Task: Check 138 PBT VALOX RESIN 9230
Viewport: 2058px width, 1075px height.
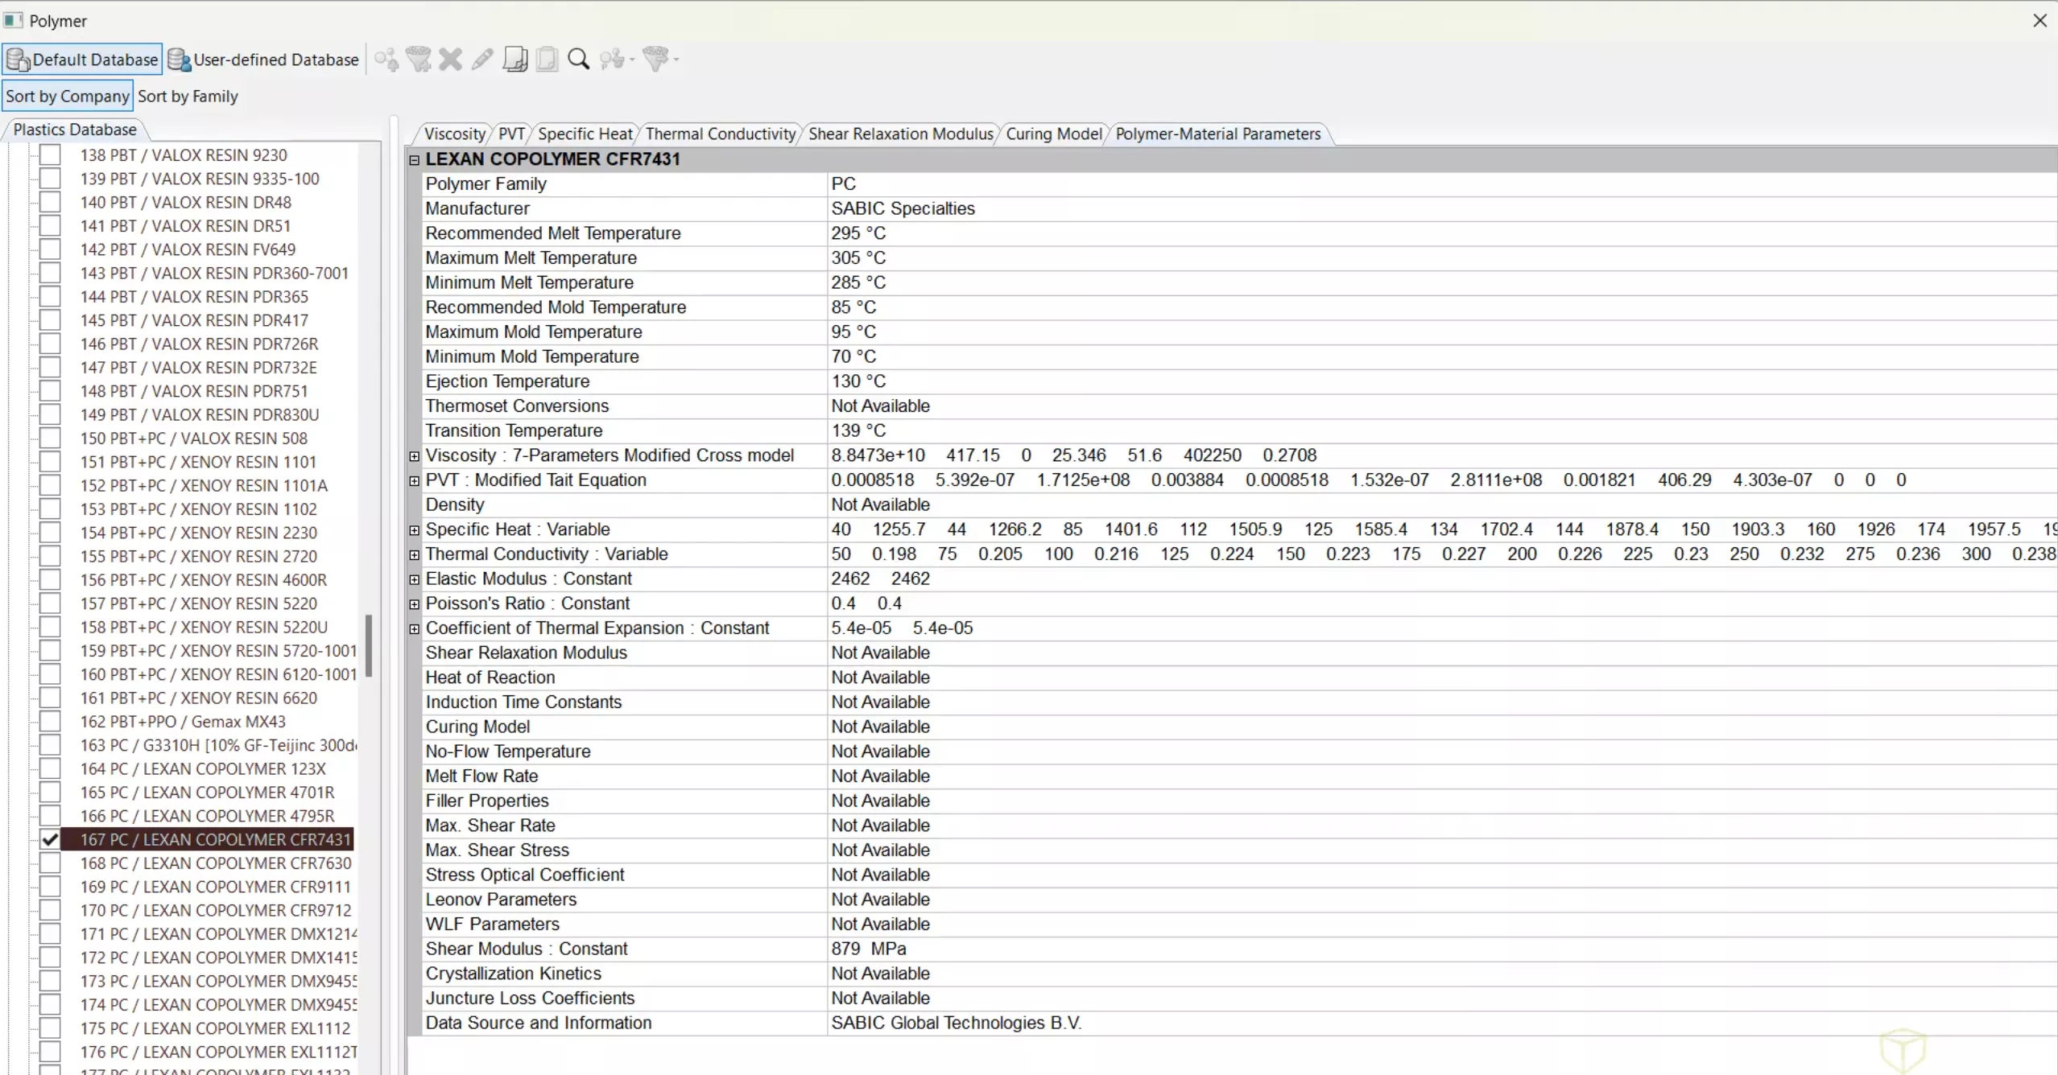Action: click(50, 154)
